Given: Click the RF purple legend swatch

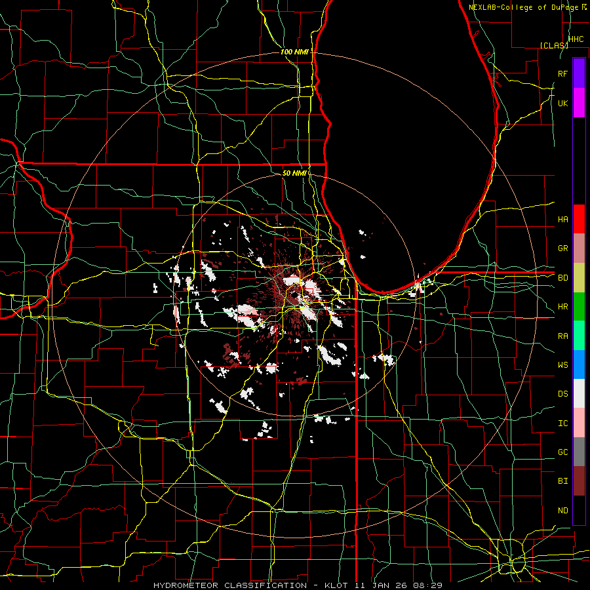Looking at the screenshot, I should tap(579, 73).
